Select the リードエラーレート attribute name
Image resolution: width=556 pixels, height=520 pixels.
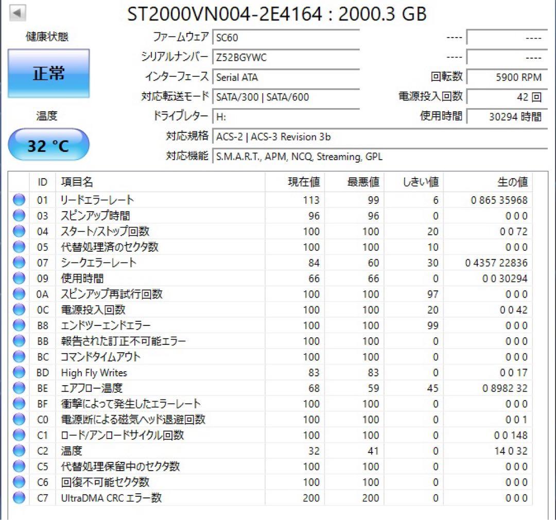97,200
